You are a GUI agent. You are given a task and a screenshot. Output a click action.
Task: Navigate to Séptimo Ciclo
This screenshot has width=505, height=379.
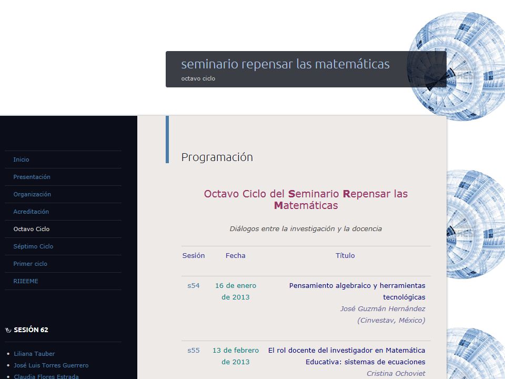click(x=33, y=246)
